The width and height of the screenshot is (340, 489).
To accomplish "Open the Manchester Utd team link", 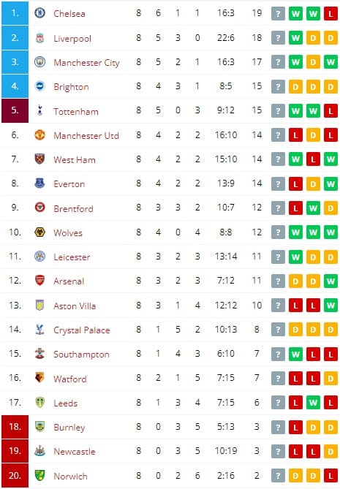I will click(x=86, y=136).
